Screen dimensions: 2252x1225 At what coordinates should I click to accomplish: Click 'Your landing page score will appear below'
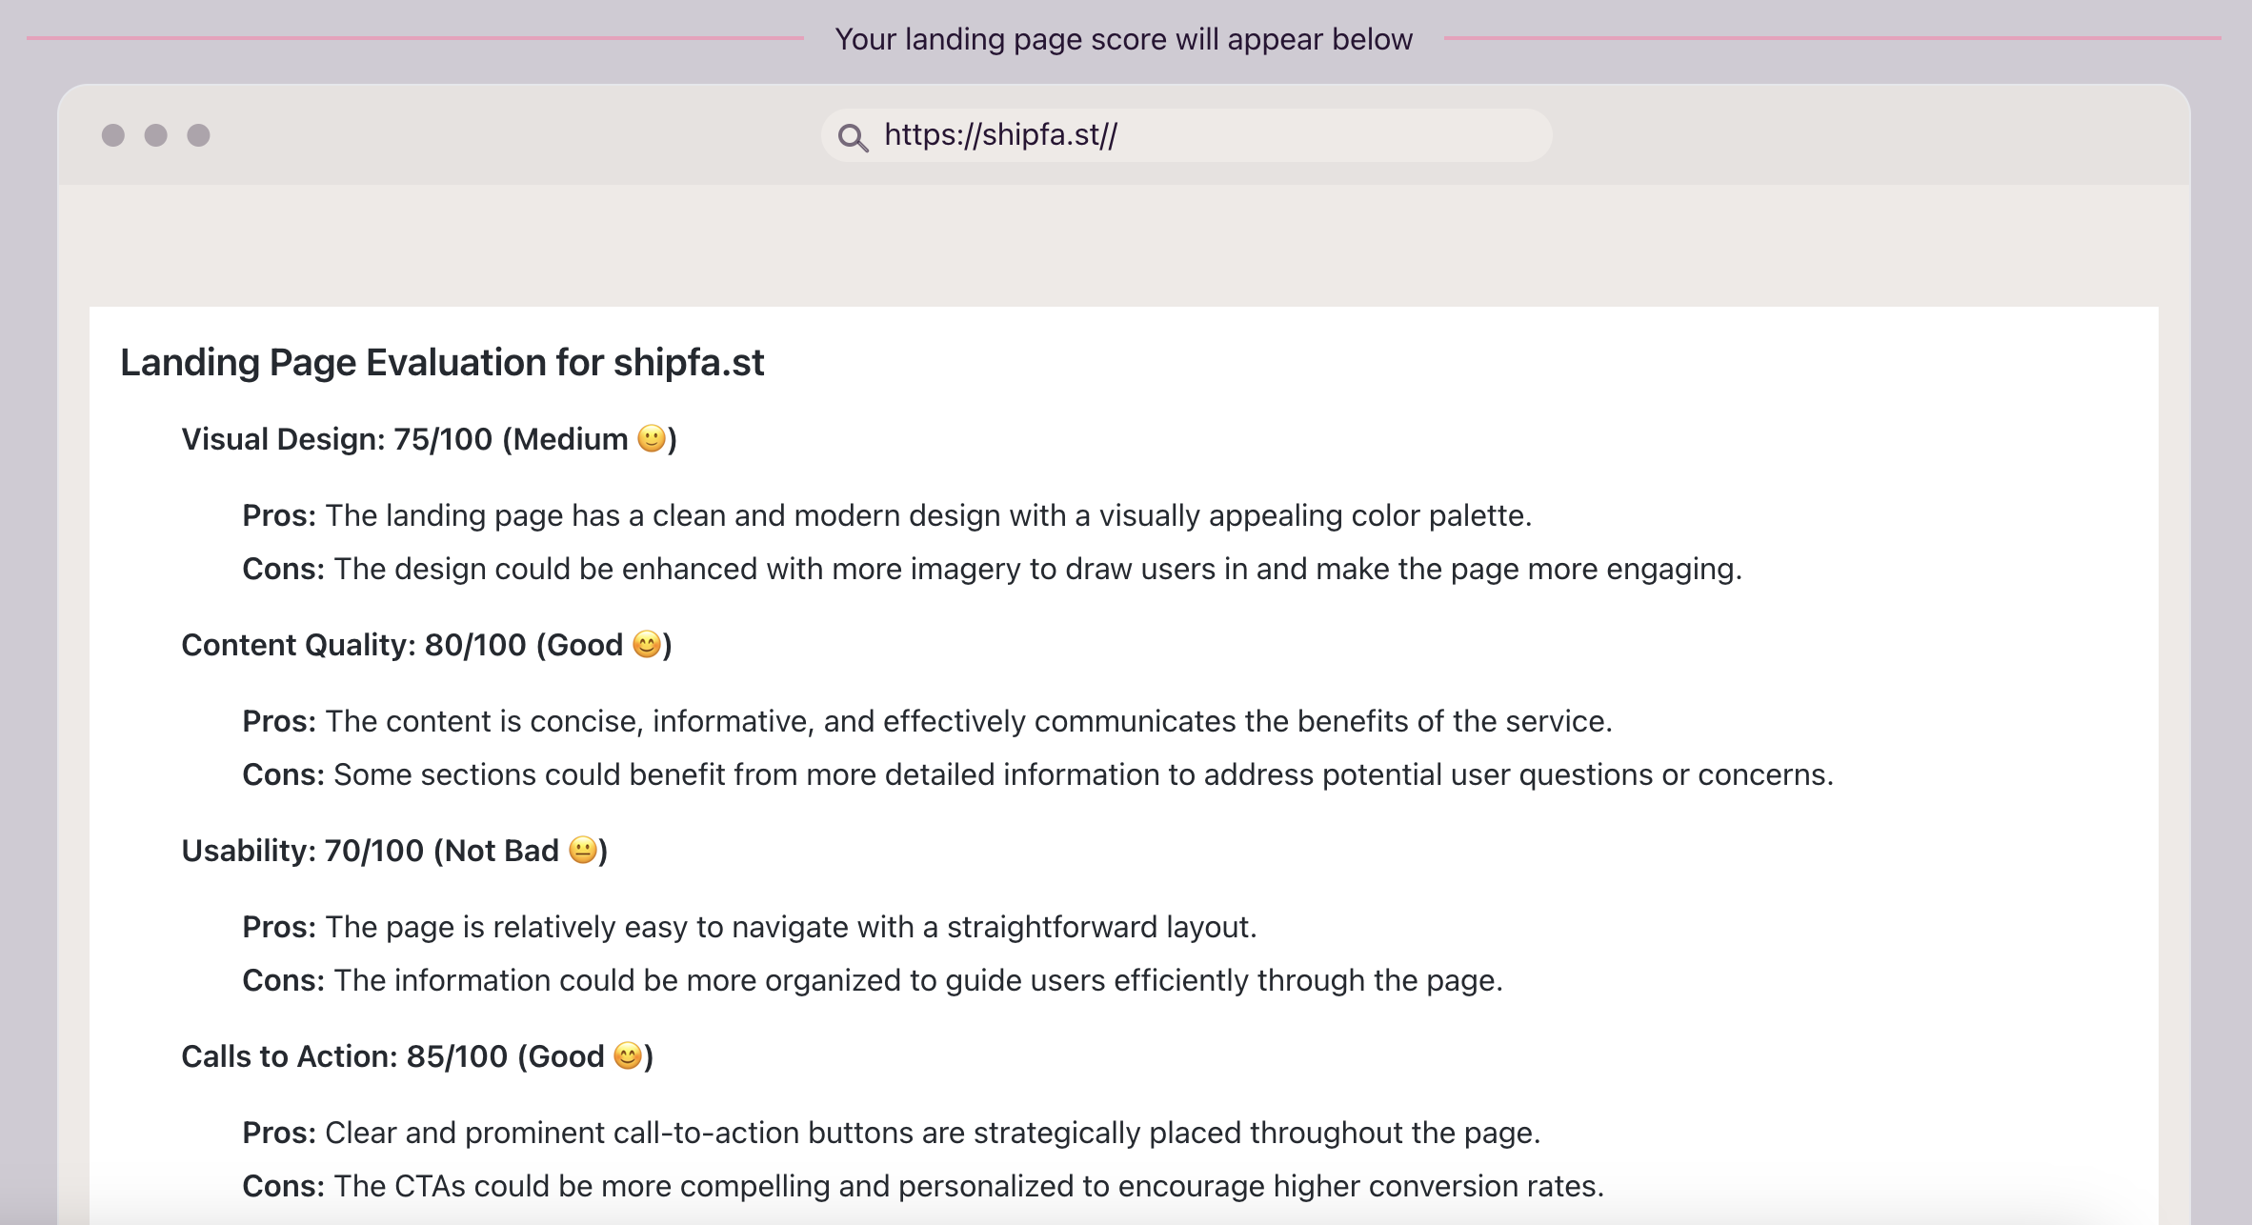tap(1123, 39)
